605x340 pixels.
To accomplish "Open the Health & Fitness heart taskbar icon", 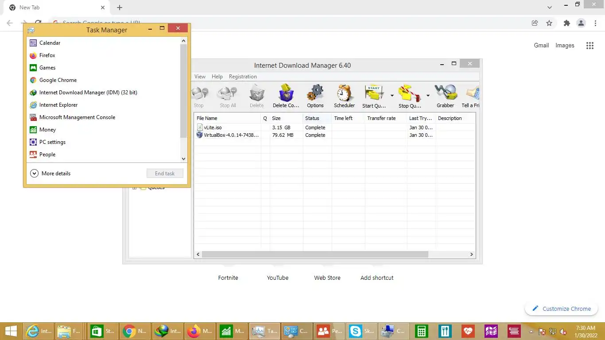I will (468, 331).
